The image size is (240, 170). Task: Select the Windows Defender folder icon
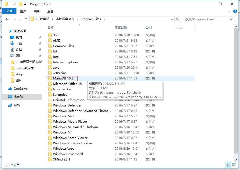click(x=50, y=105)
